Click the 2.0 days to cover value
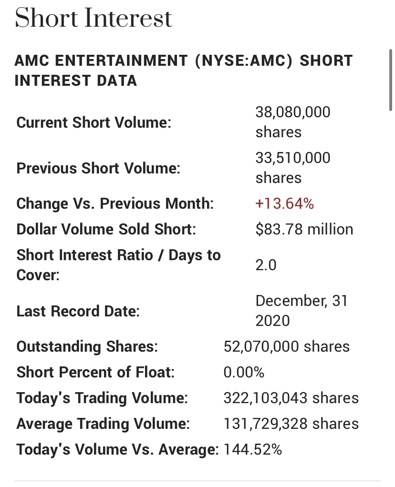This screenshot has height=487, width=395. [266, 265]
